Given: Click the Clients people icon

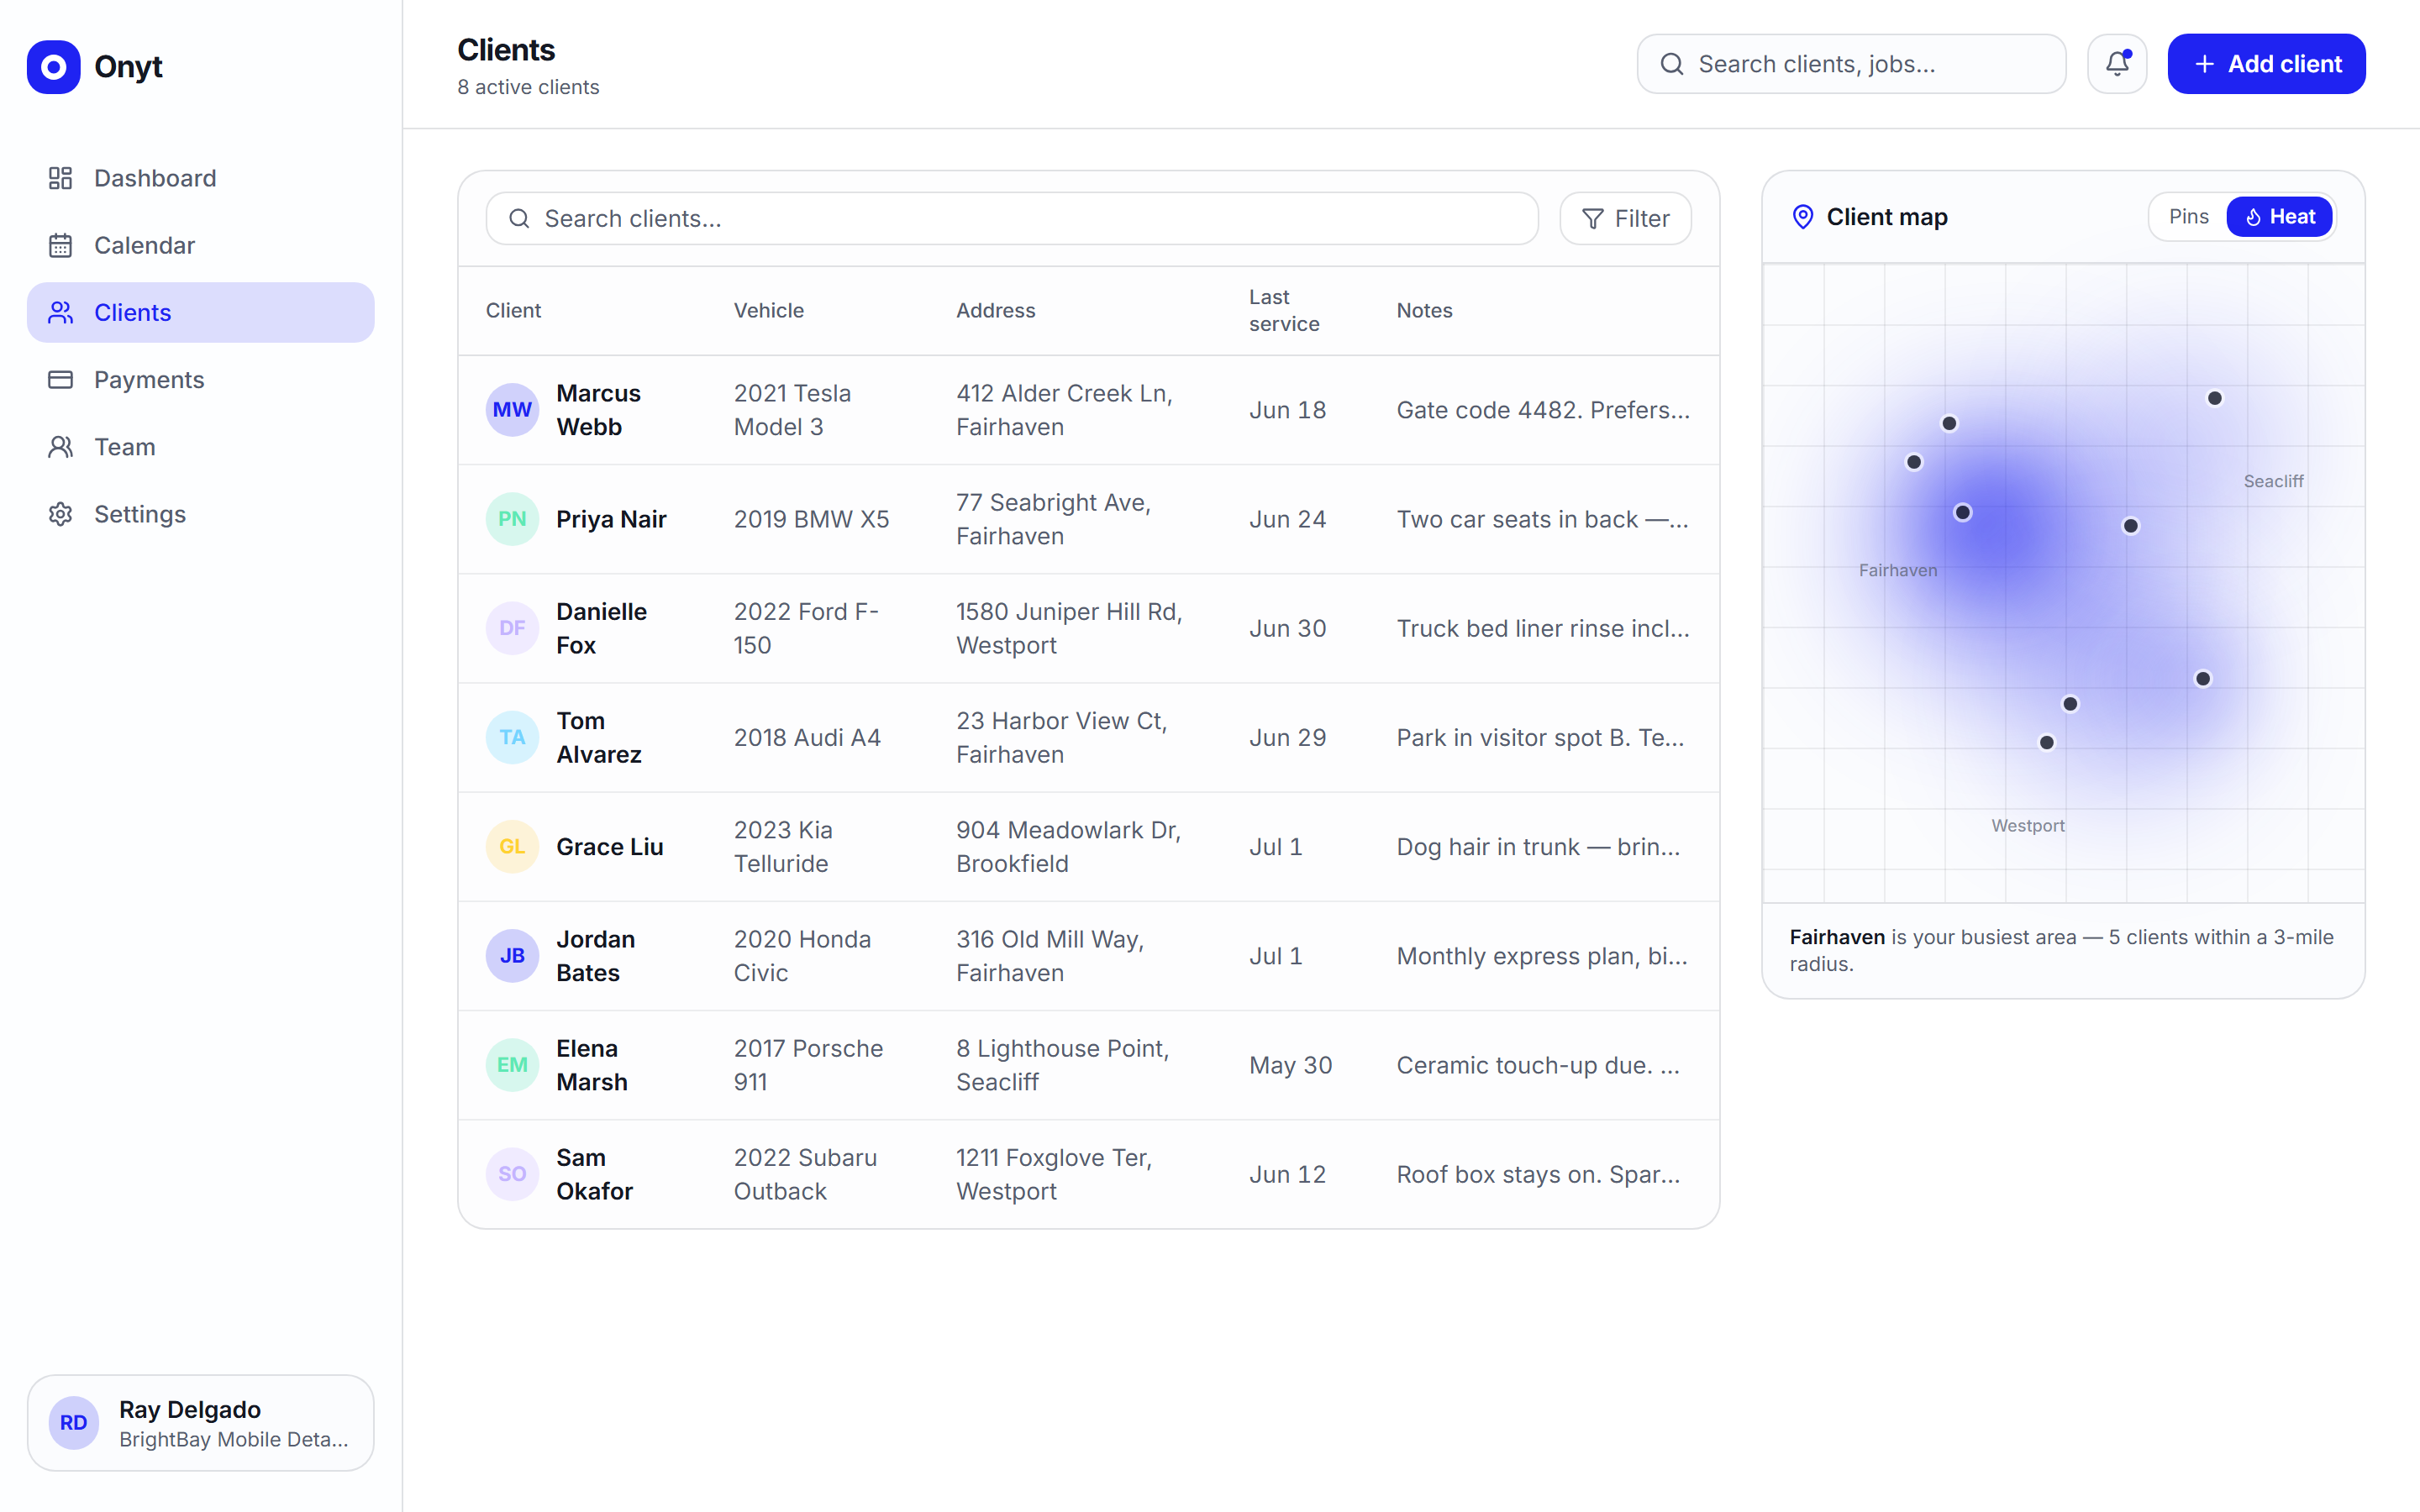Looking at the screenshot, I should click(x=61, y=312).
